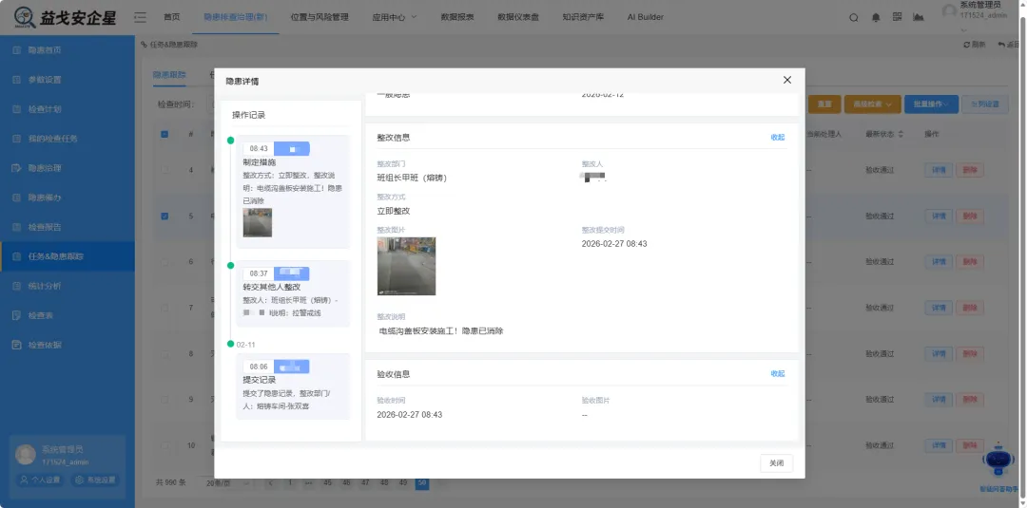The height and width of the screenshot is (508, 1027).
Task: Switch to the 隐患跟踪 tab
Action: click(169, 75)
